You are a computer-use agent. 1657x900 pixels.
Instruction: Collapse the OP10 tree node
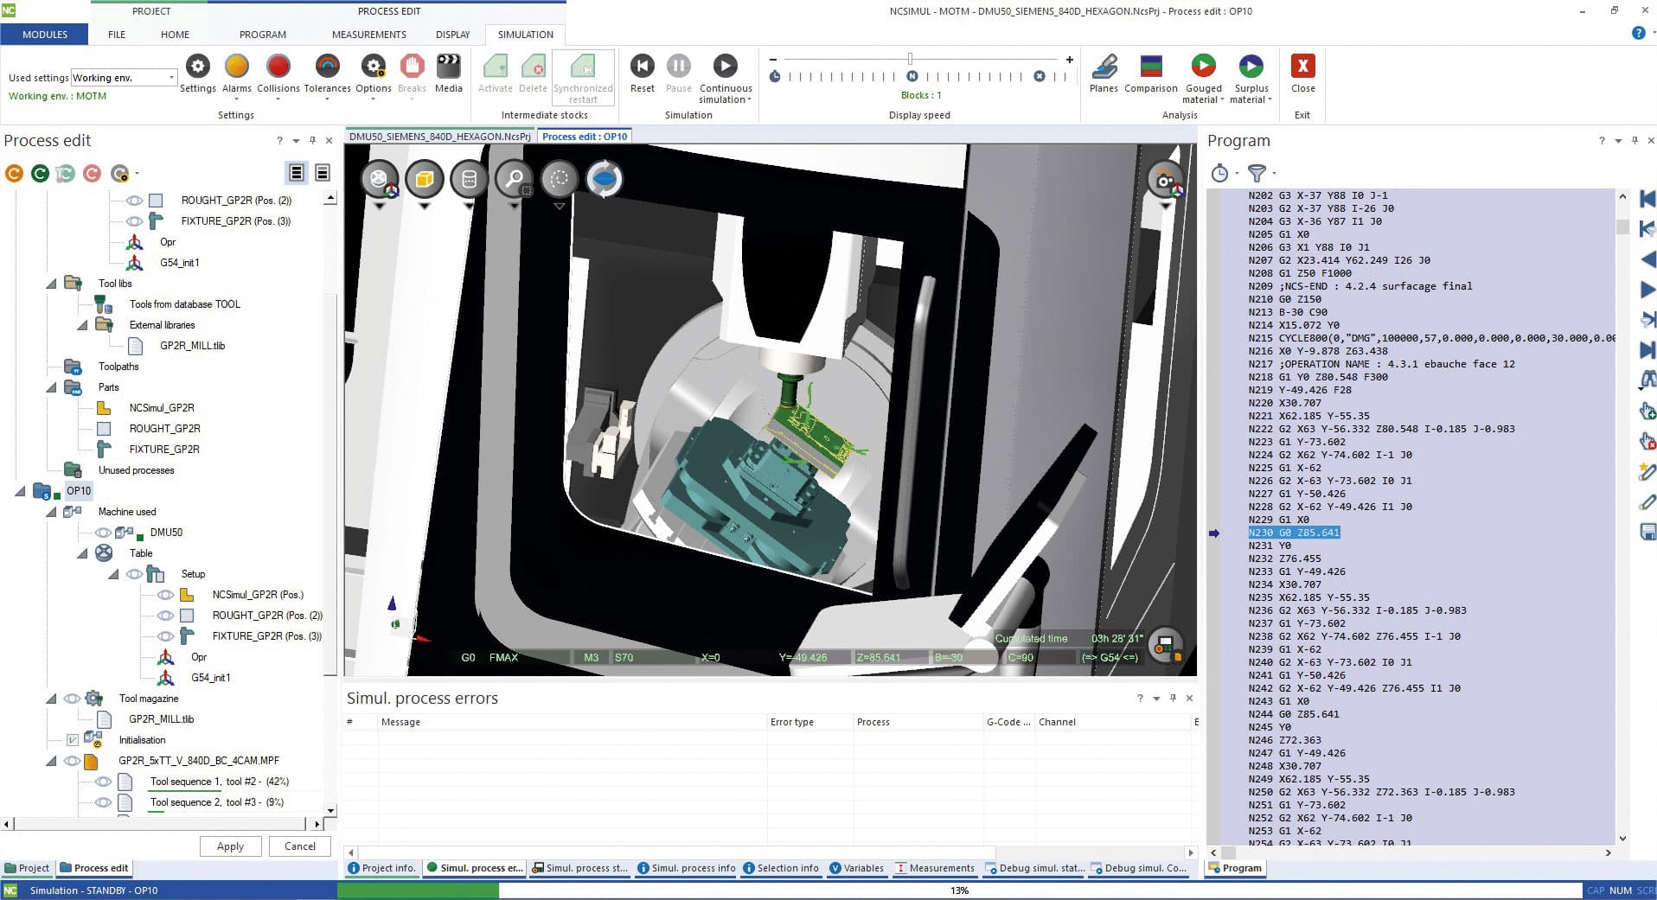tap(20, 491)
